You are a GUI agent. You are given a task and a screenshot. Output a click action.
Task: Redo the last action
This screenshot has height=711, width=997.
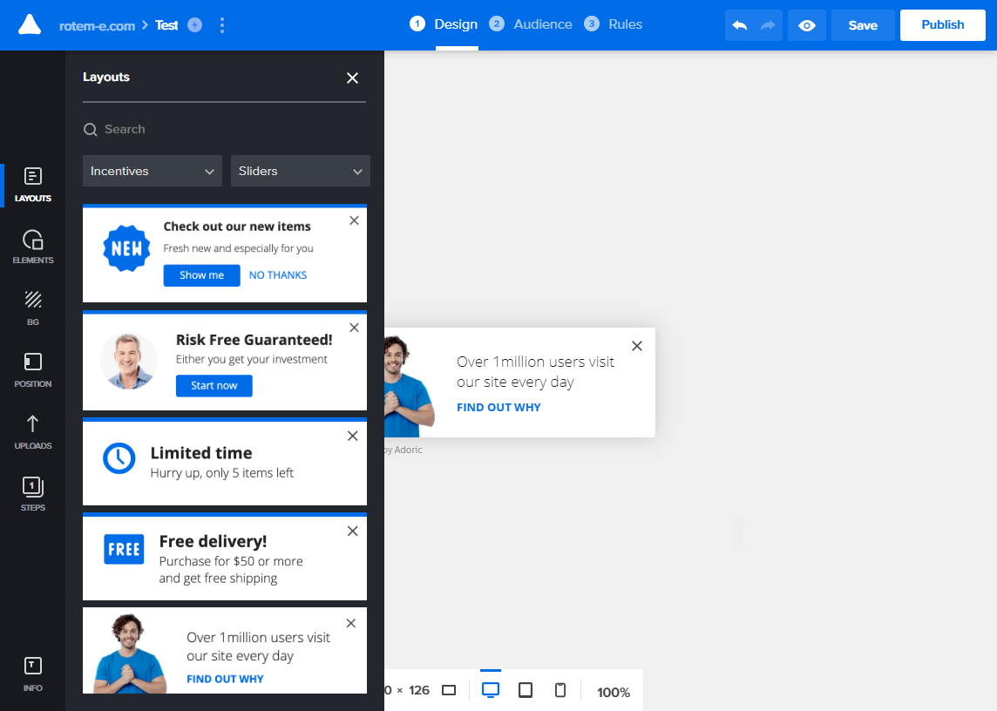click(x=768, y=25)
